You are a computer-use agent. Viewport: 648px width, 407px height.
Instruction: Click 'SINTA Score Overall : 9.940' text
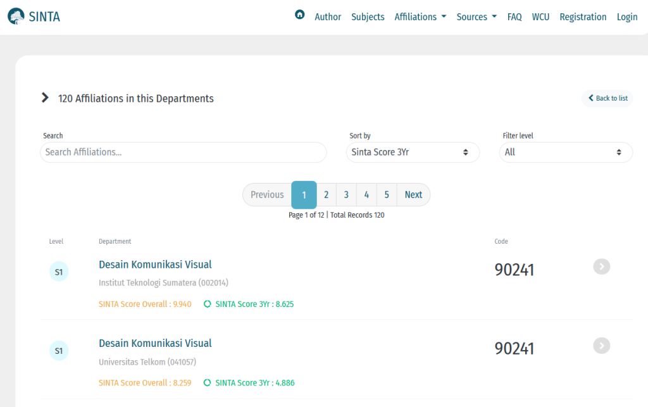tap(145, 304)
